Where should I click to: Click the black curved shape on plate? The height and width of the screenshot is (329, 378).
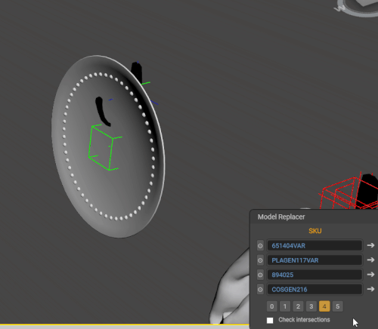pos(102,111)
